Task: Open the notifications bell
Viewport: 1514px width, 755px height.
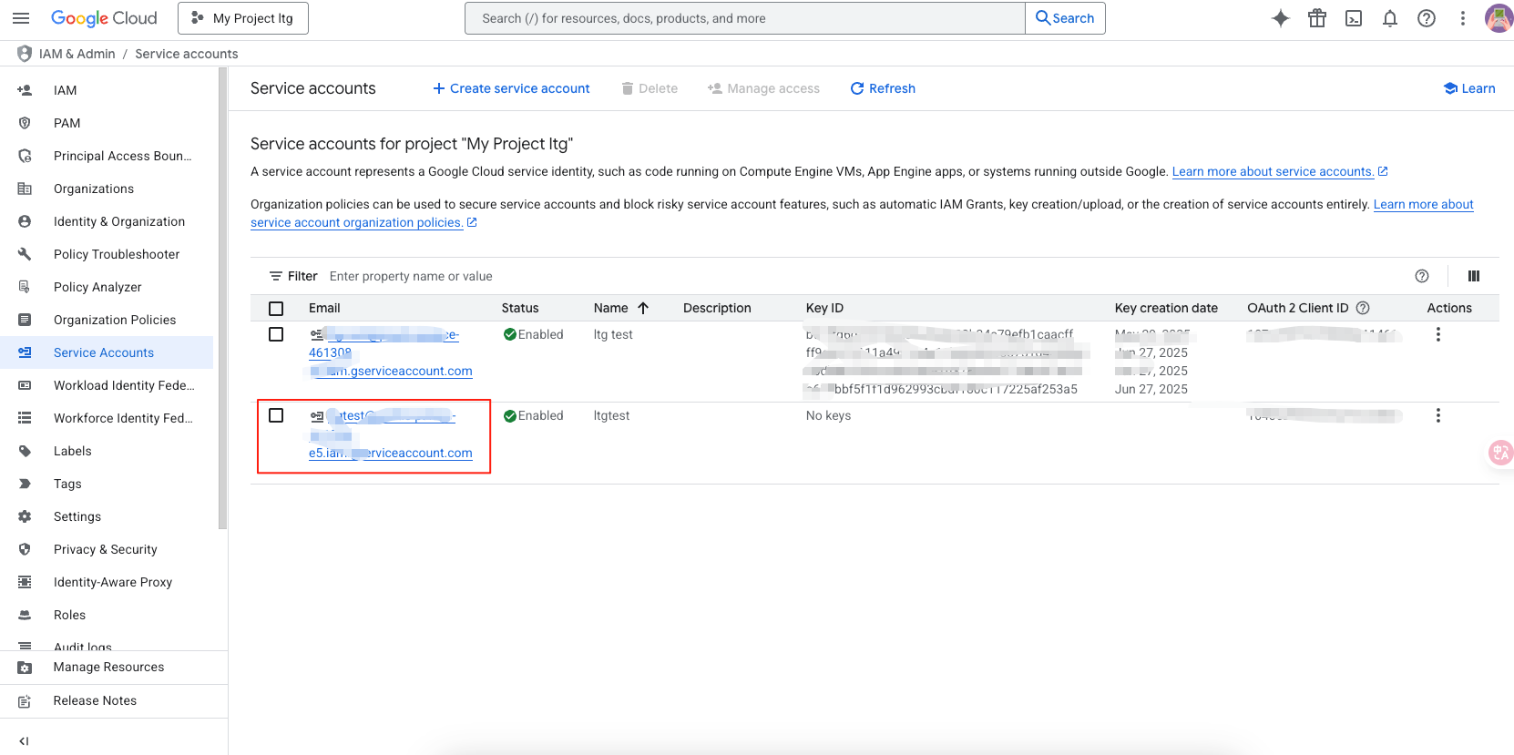Action: [1389, 18]
